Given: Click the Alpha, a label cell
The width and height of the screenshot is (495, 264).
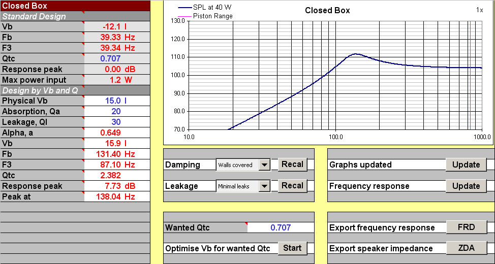Looking at the screenshot, I should pos(42,133).
